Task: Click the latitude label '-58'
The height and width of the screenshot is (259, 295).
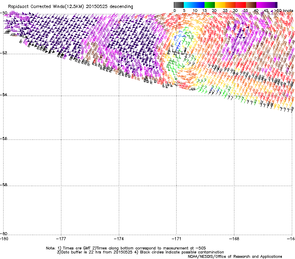Action: click(4, 185)
